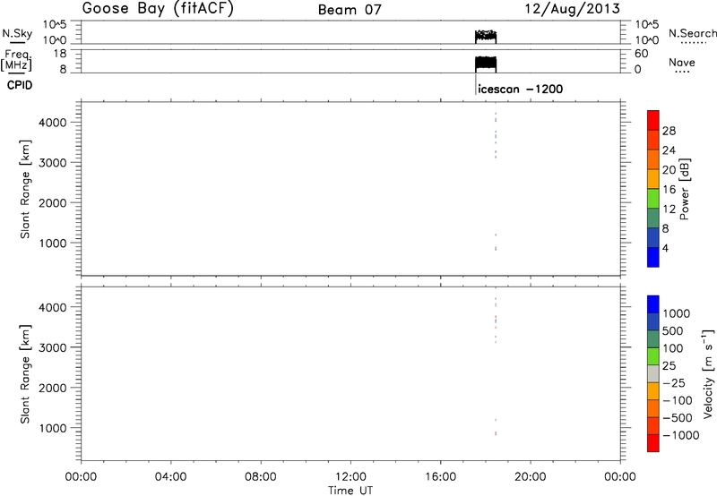717x496 pixels.
Task: Click the "icescan −1200" CPID label
Action: [x=521, y=89]
